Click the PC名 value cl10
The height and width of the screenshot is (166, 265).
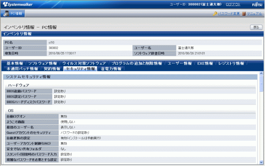point(51,43)
